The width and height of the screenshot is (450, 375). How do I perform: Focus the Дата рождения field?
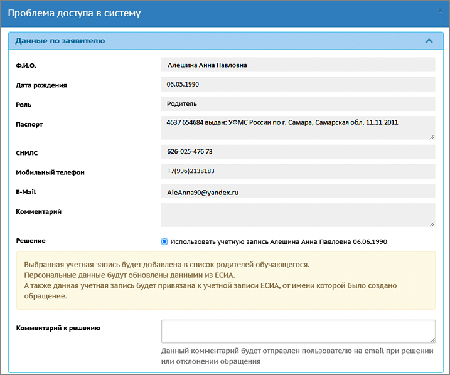pos(297,84)
